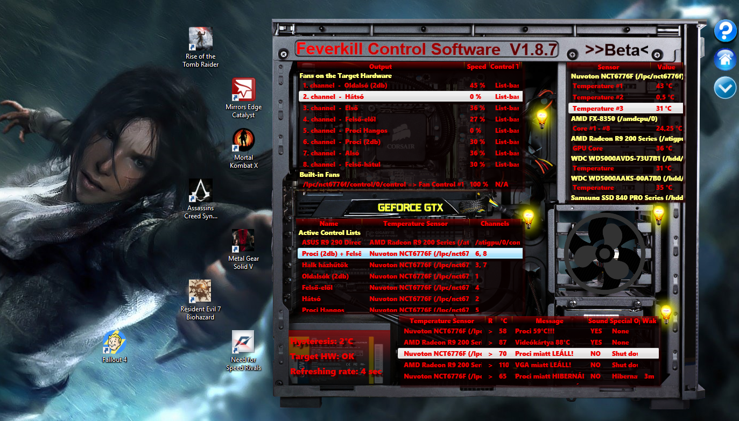Click the blue down-arrow icon below home
Screen dimensions: 739x421
pyautogui.click(x=725, y=87)
